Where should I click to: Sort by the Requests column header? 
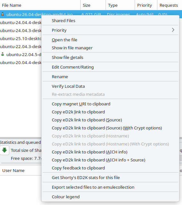(x=170, y=5)
